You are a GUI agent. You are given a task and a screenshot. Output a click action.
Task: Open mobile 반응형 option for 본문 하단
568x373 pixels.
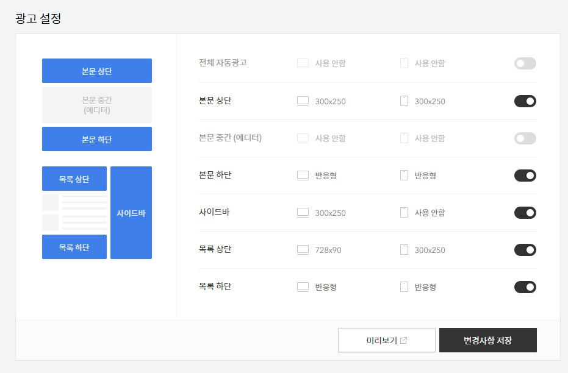click(x=425, y=176)
